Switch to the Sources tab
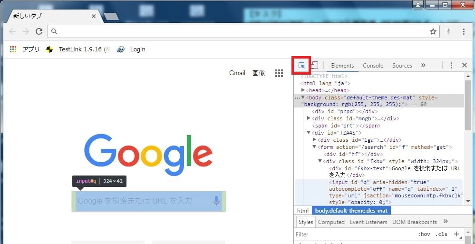 [402, 66]
